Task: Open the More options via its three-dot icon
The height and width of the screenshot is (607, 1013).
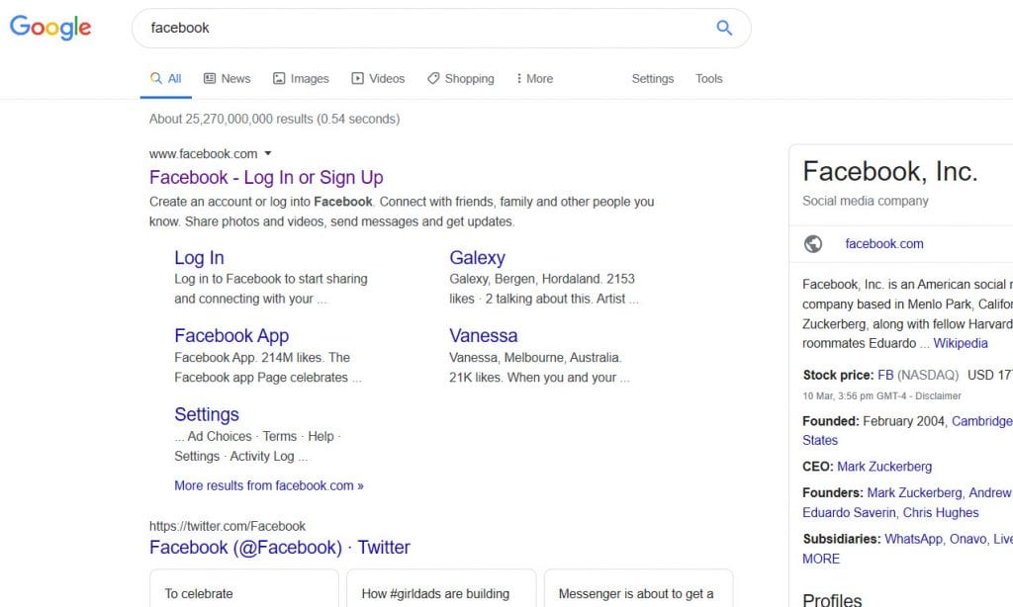Action: [x=521, y=78]
